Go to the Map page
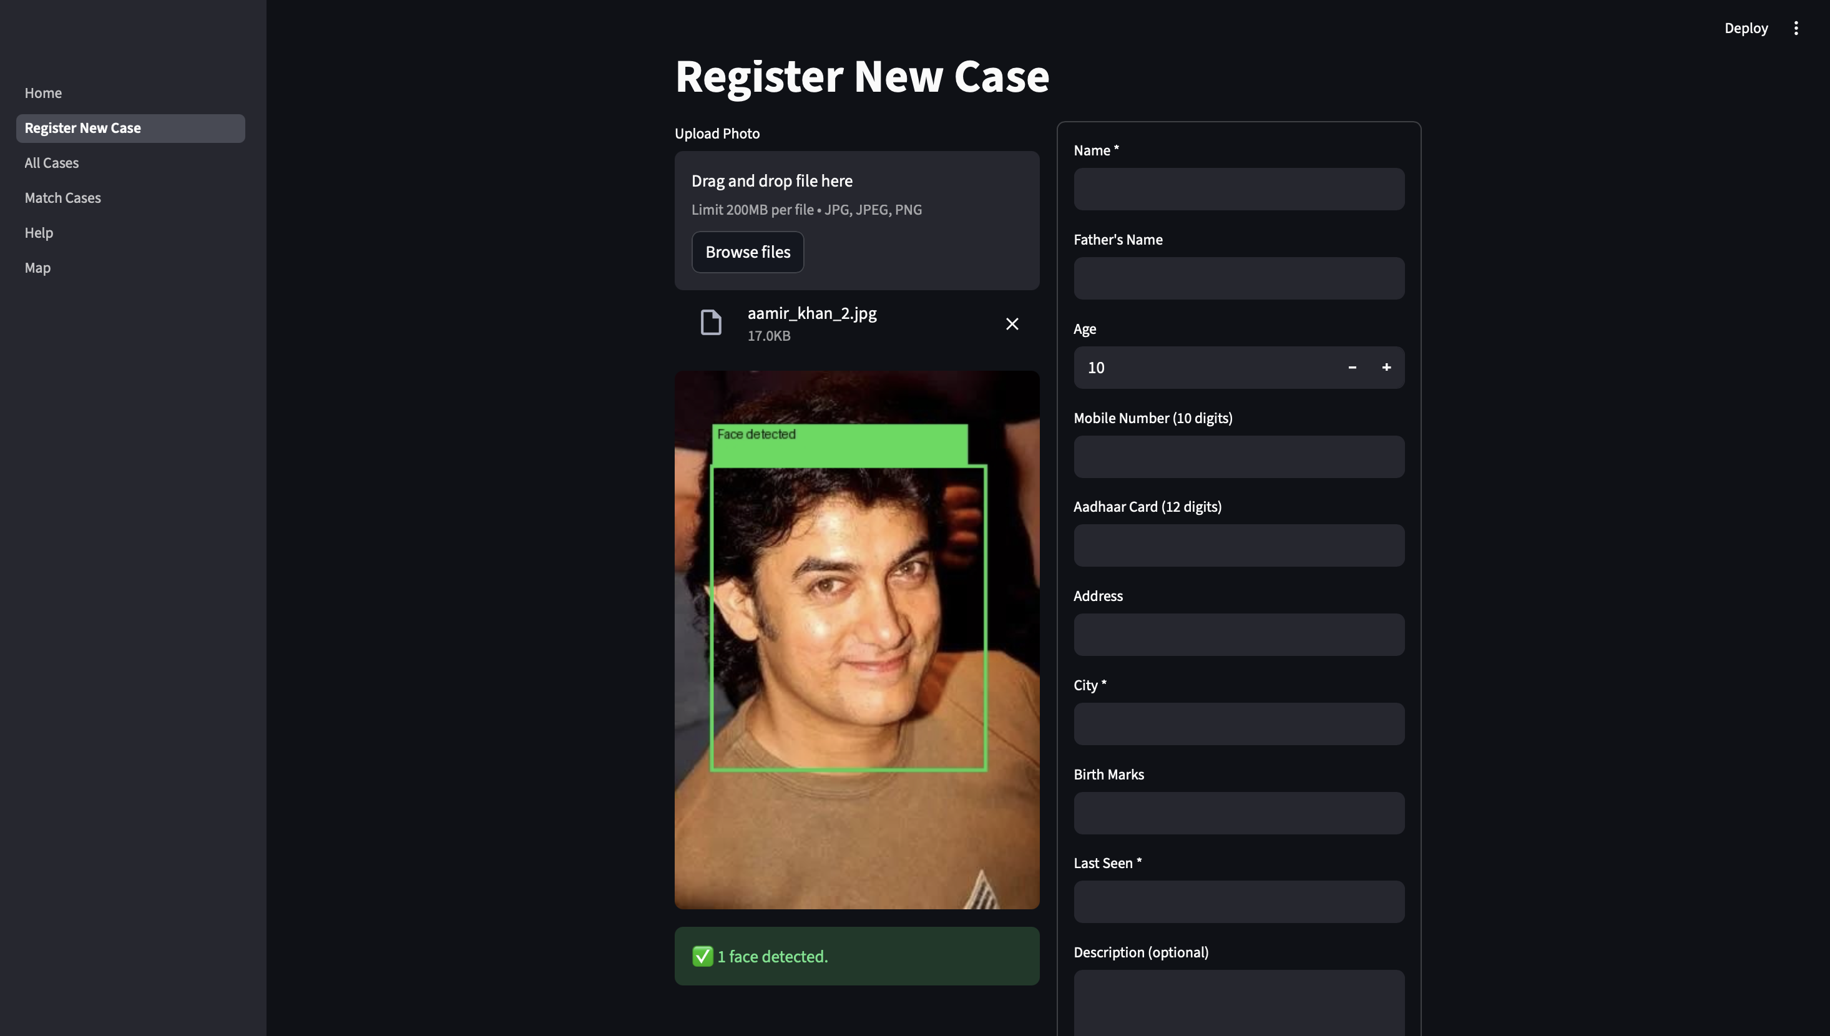 pos(37,268)
